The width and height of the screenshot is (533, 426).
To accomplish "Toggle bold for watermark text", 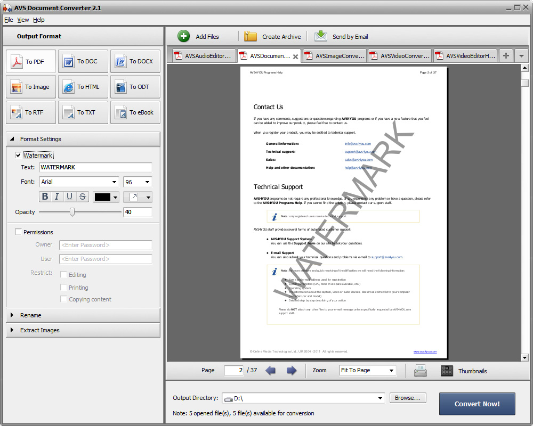I will pyautogui.click(x=45, y=197).
